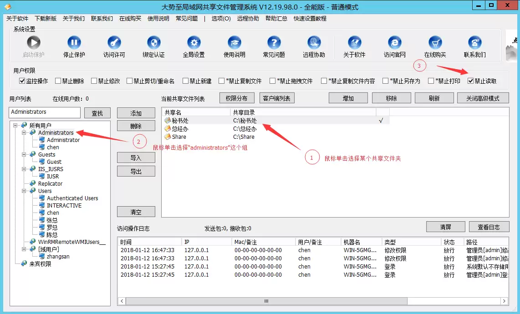The width and height of the screenshot is (520, 314).
Task: Open 全局设置 gear icon
Action: coord(194,42)
